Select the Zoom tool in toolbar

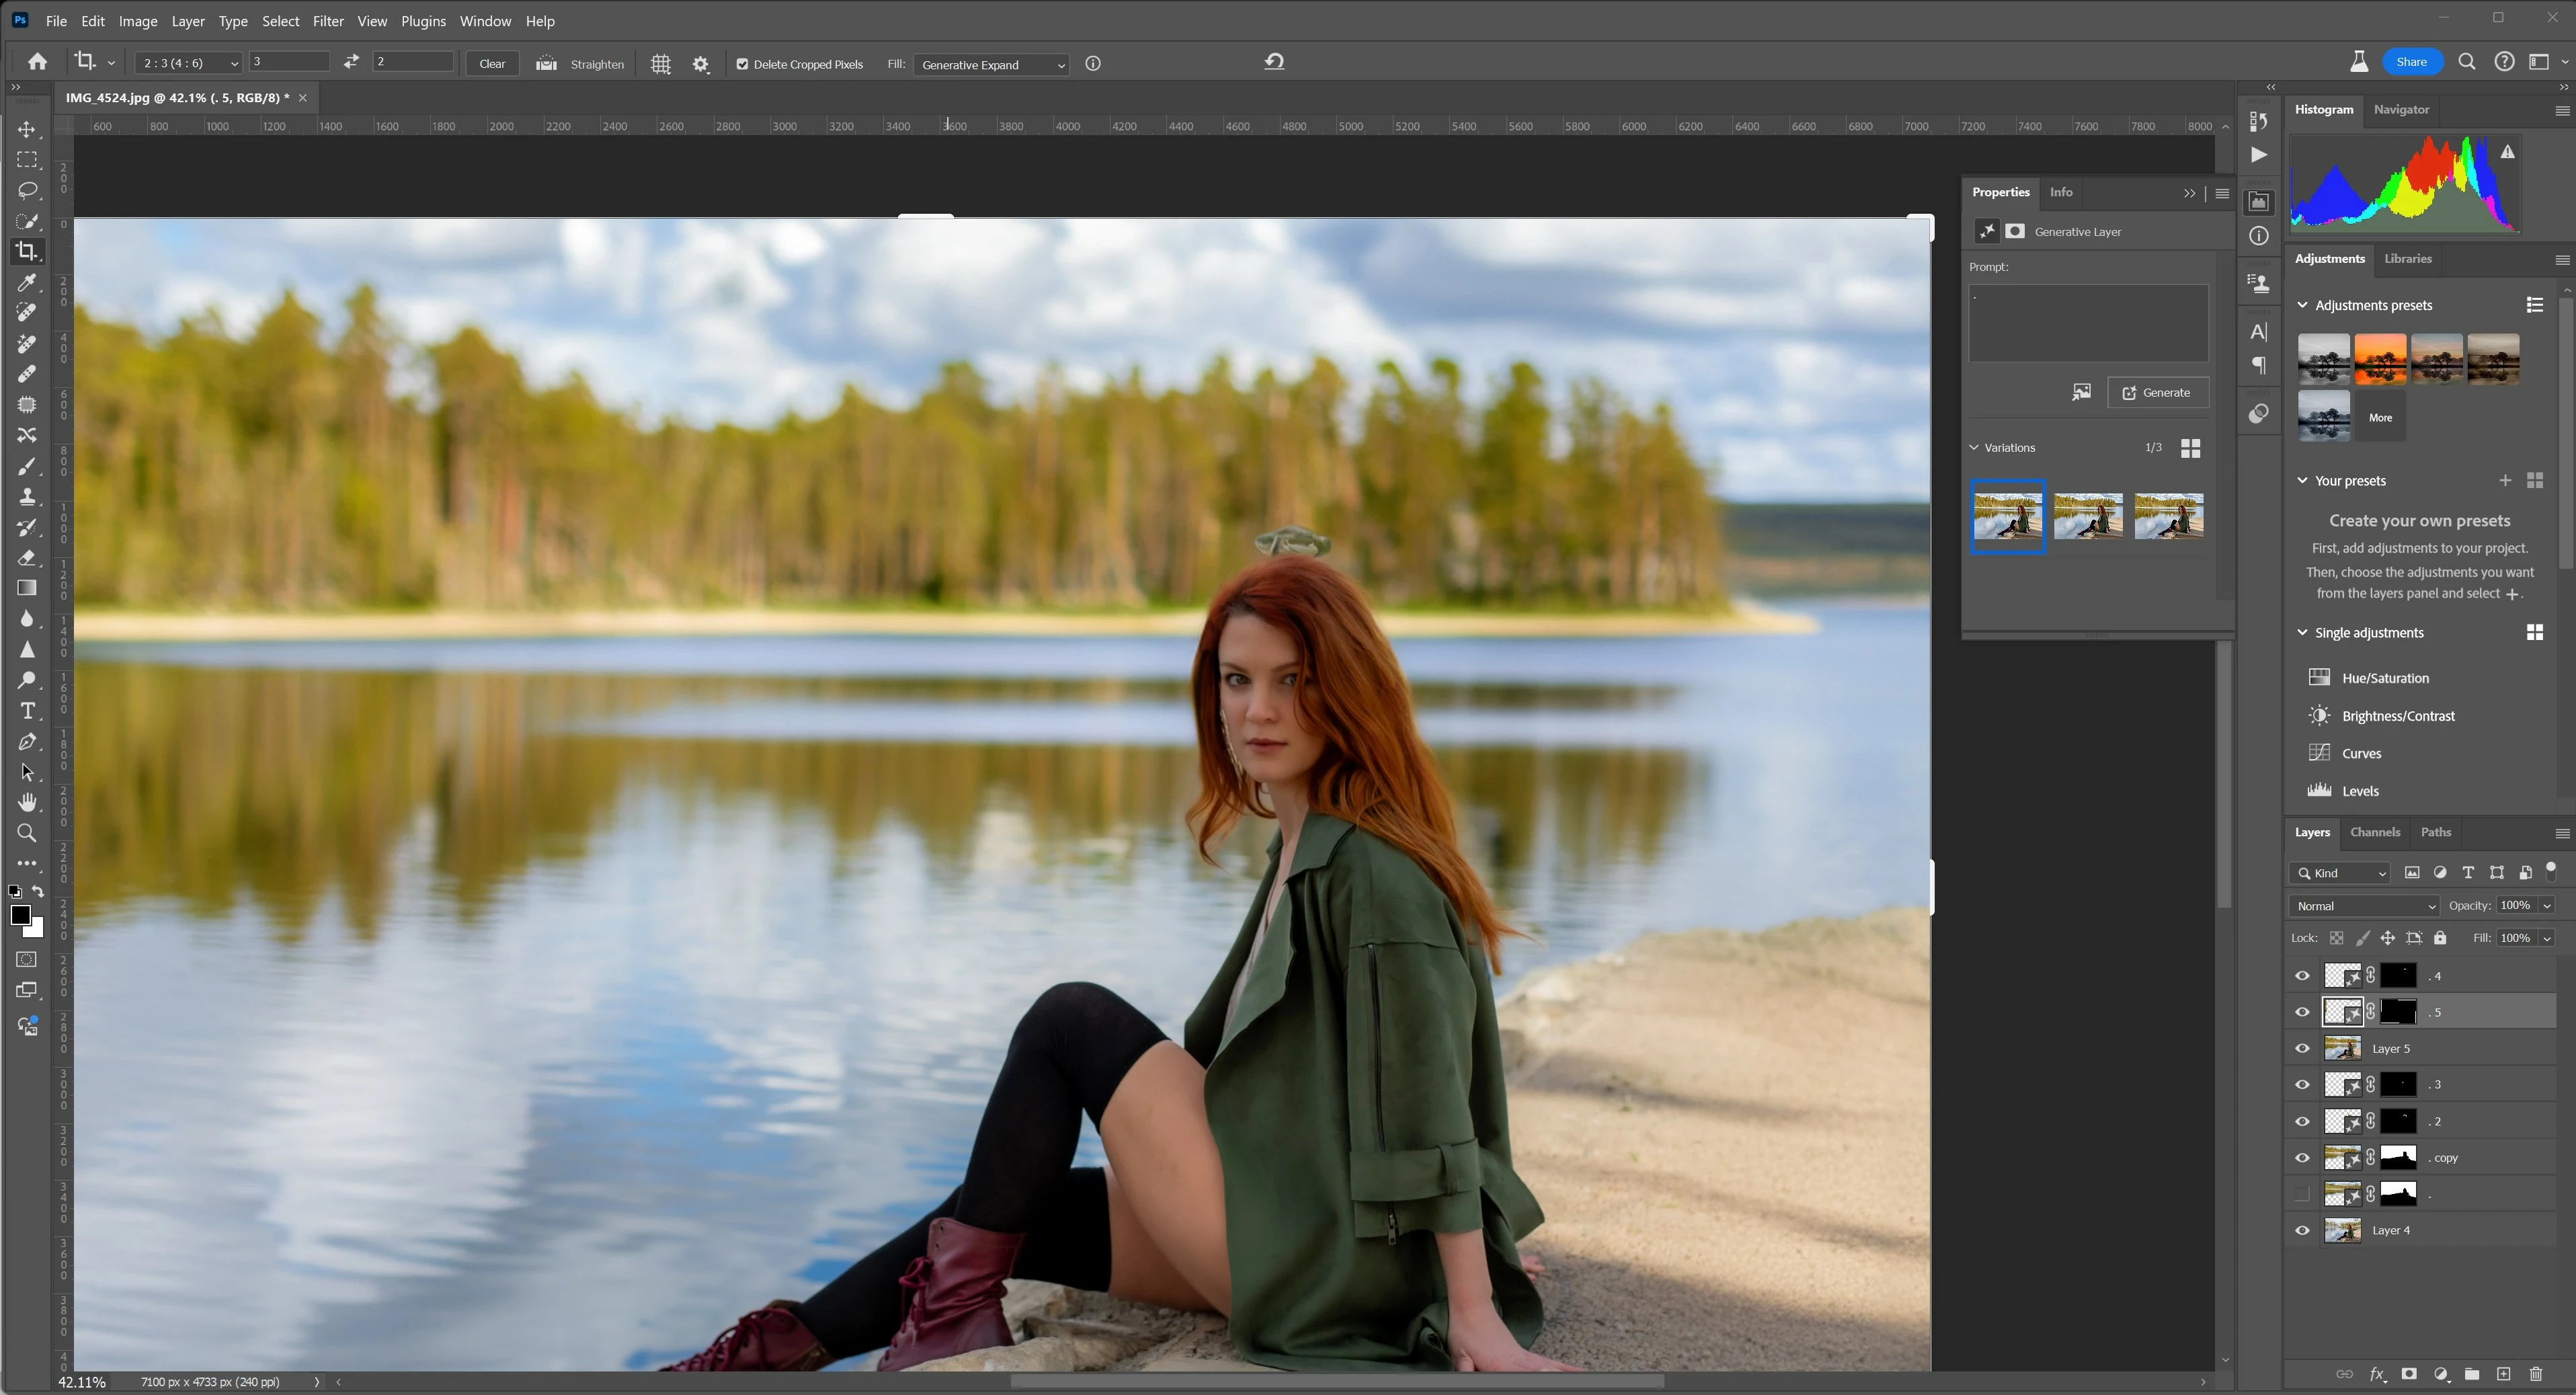pyautogui.click(x=27, y=833)
